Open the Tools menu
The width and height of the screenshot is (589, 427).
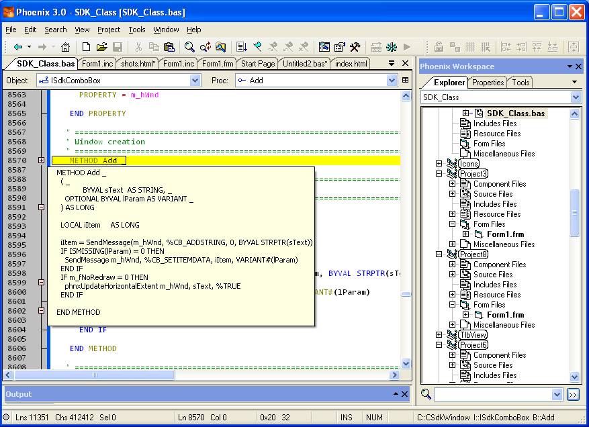tap(137, 30)
